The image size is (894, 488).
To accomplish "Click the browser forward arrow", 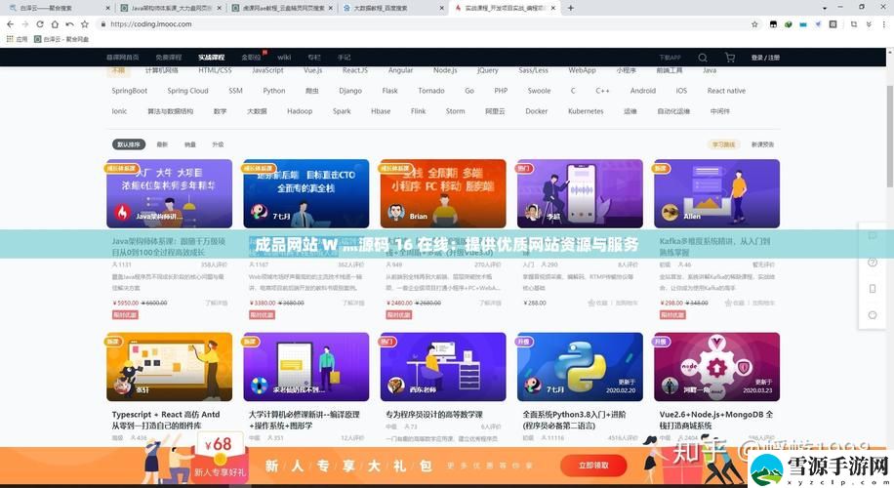I will (x=25, y=24).
